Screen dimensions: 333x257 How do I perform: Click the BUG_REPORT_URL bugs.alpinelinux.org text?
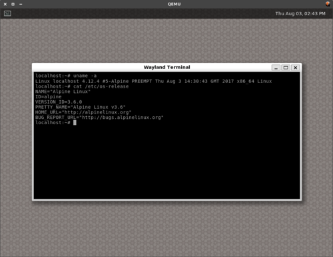click(99, 118)
